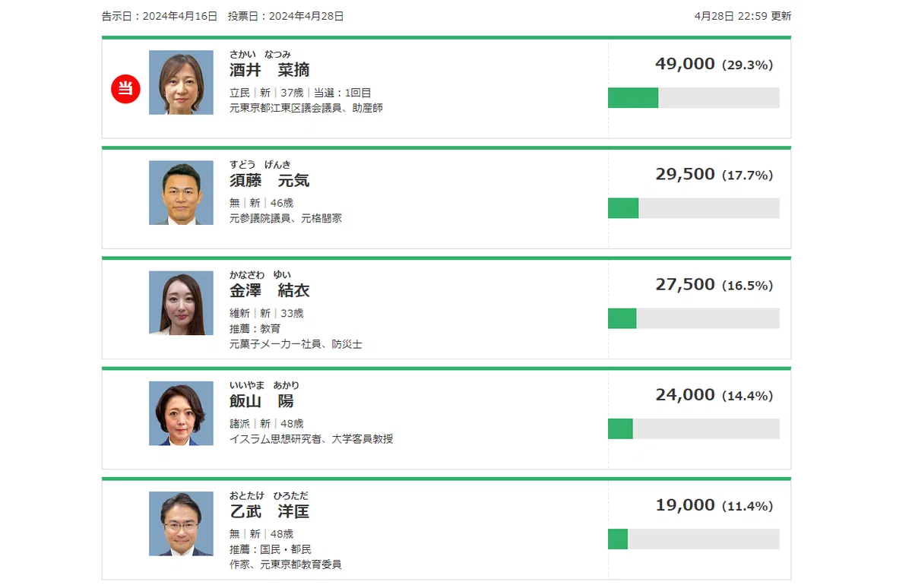This screenshot has width=912, height=585.
Task: Click the 49,000 vote count
Action: (x=685, y=64)
